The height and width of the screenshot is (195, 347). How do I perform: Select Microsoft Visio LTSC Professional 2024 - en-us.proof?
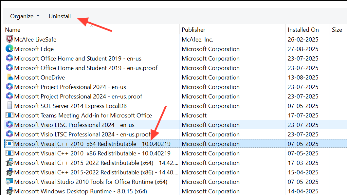(x=82, y=134)
